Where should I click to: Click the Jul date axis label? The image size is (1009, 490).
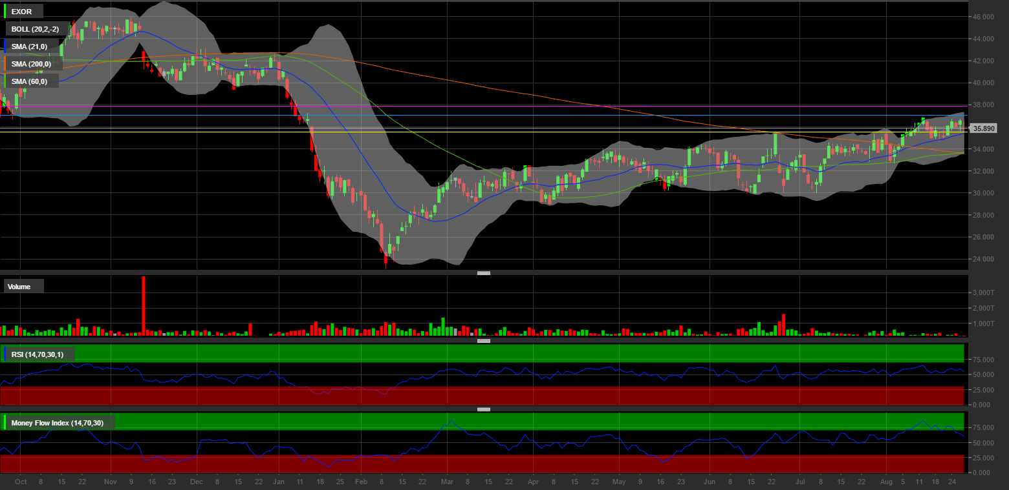[799, 482]
